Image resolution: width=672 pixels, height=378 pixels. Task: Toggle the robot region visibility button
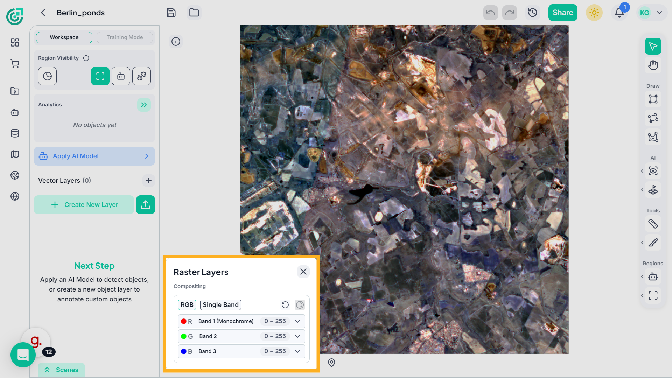(x=121, y=76)
